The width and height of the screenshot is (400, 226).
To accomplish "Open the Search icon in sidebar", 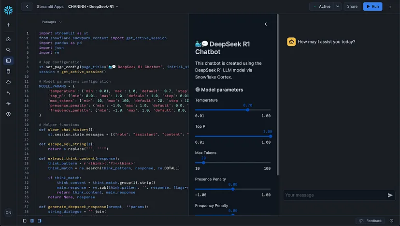I will (x=8, y=50).
